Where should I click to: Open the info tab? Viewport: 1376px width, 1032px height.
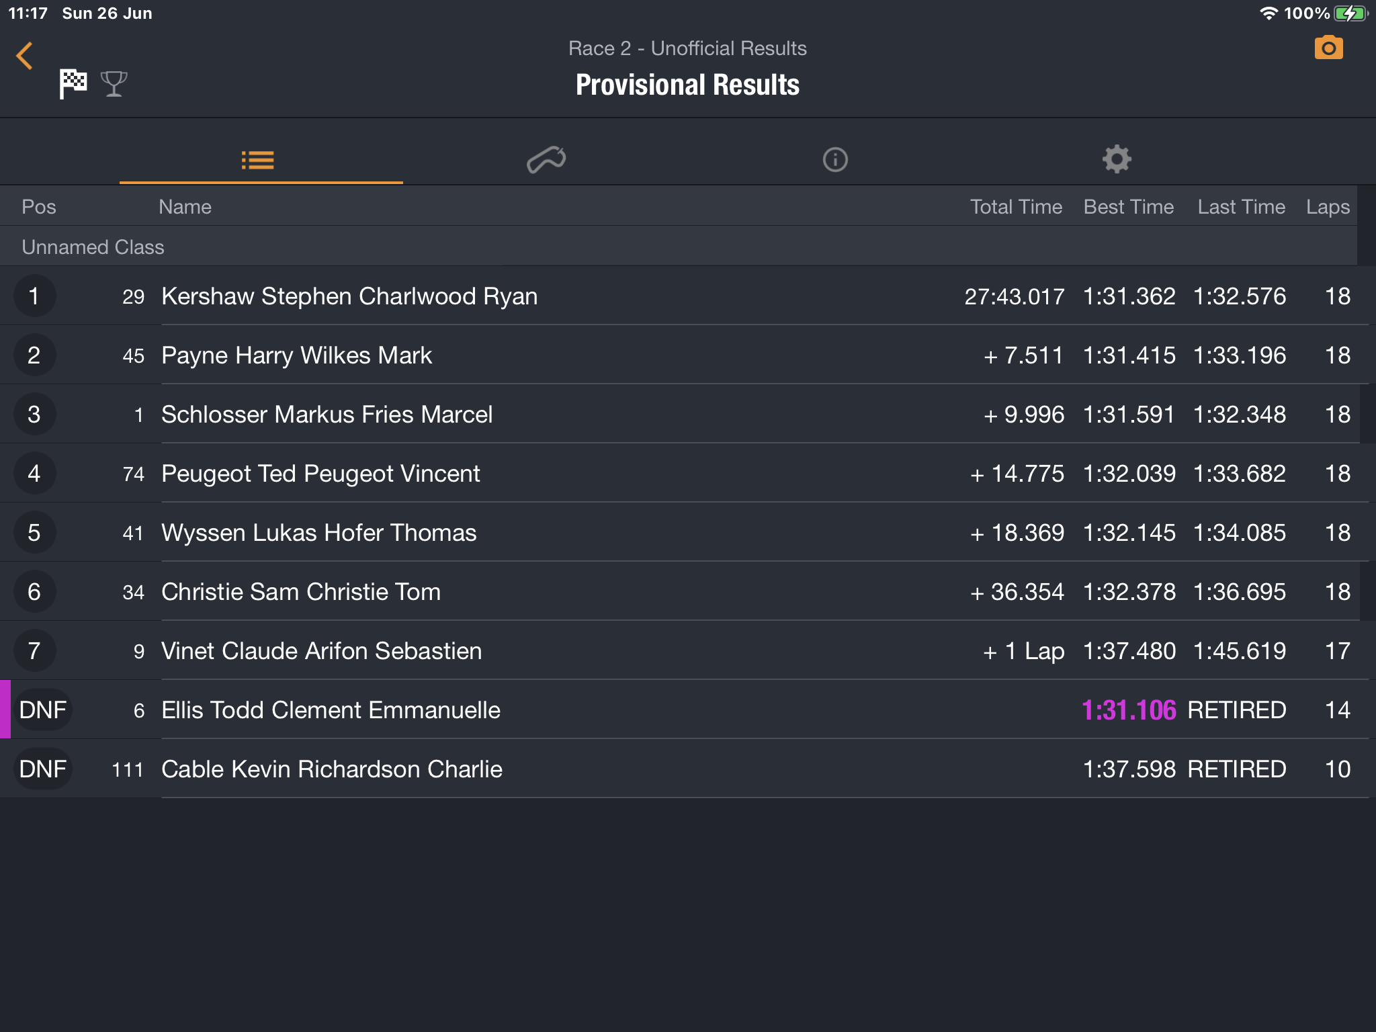click(x=835, y=160)
